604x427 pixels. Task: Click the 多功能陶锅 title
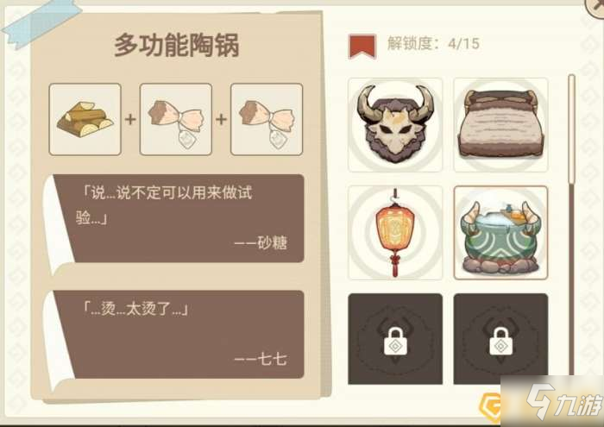click(177, 46)
